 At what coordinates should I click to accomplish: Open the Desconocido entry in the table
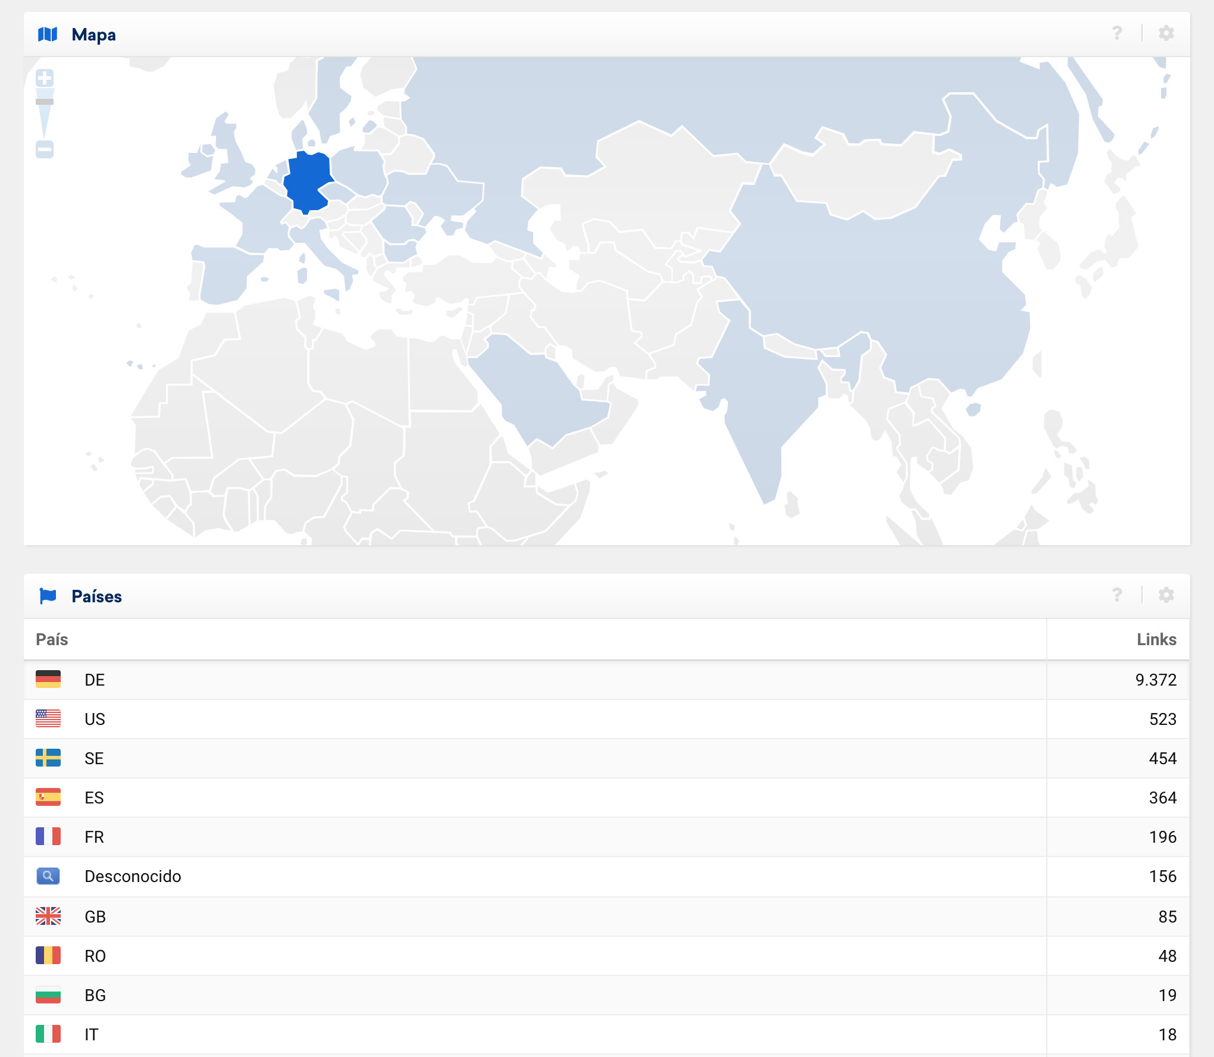pyautogui.click(x=133, y=876)
